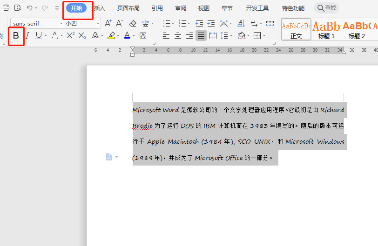Open the 插入 tab

[x=100, y=8]
